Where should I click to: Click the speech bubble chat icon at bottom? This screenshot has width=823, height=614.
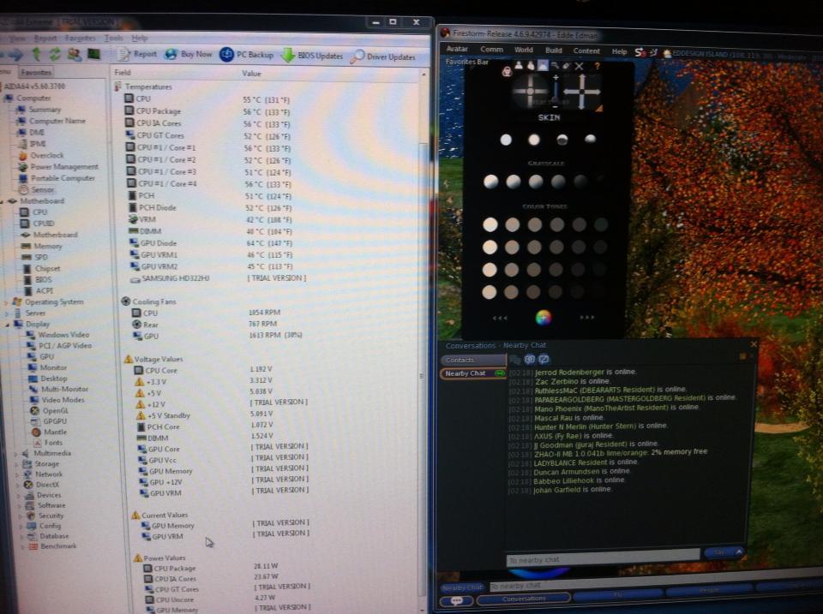(x=456, y=601)
